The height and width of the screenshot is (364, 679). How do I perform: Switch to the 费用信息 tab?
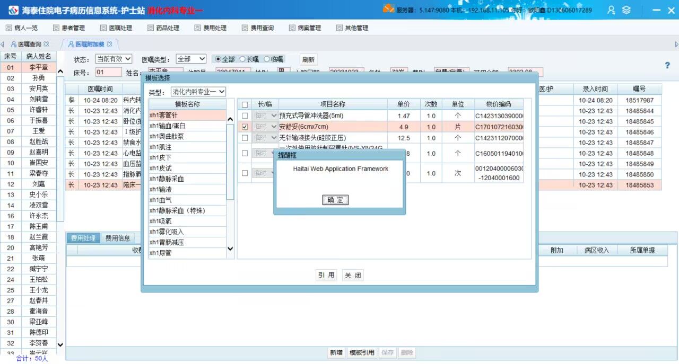118,238
